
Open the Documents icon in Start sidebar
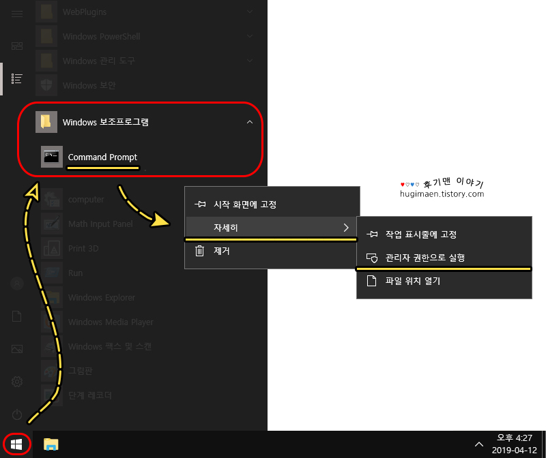point(16,316)
